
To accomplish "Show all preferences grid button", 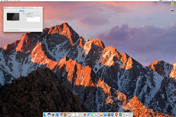I will coord(13,8).
